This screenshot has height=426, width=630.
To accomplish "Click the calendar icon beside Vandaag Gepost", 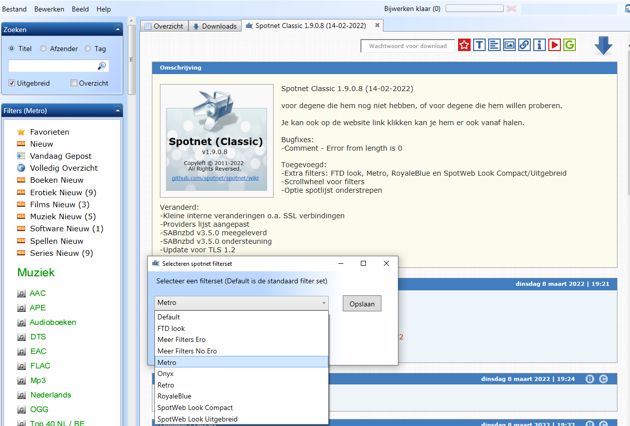I will point(21,156).
